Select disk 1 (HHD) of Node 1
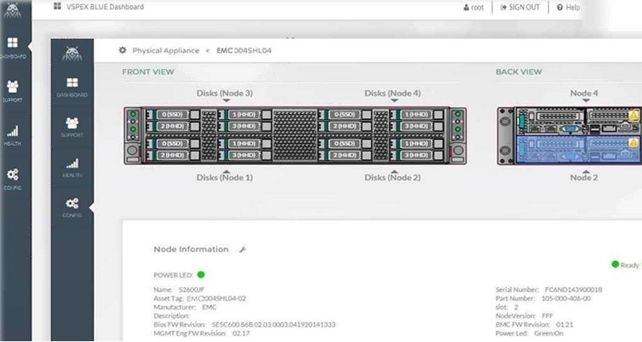This screenshot has width=642, height=342. tap(245, 144)
